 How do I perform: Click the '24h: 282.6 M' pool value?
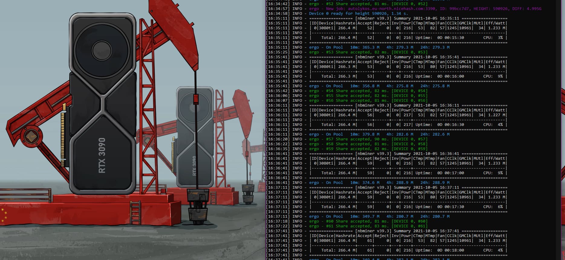[x=435, y=134]
